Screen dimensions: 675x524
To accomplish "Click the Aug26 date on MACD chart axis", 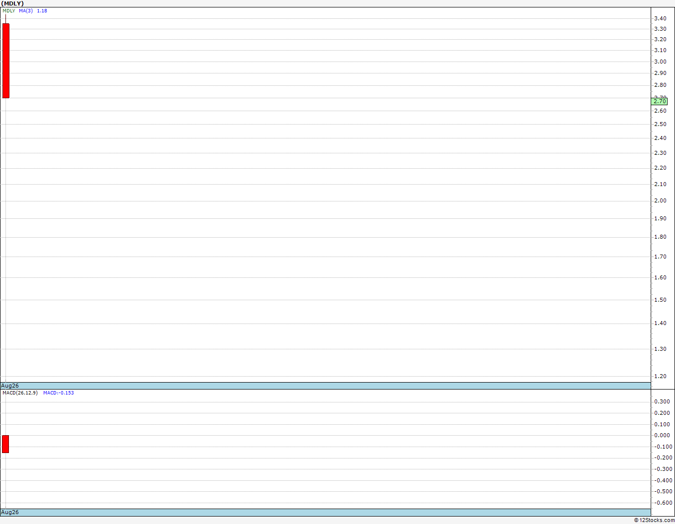I will pyautogui.click(x=10, y=512).
